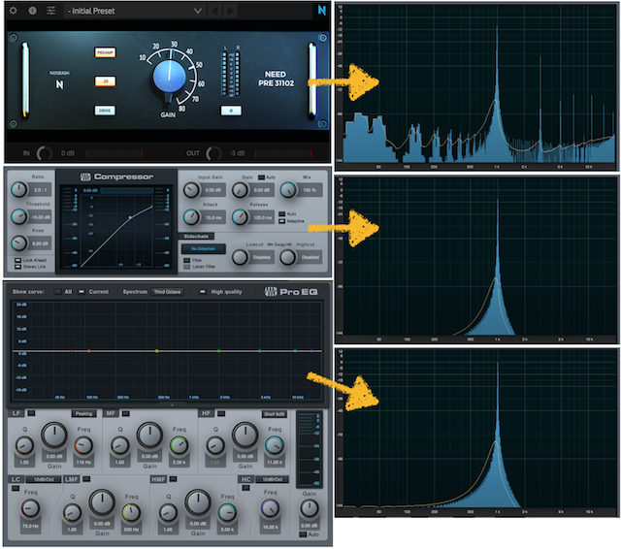Screen dimensions: 621x549
Task: Enable the sidechain Filter checkbox
Action: point(187,260)
